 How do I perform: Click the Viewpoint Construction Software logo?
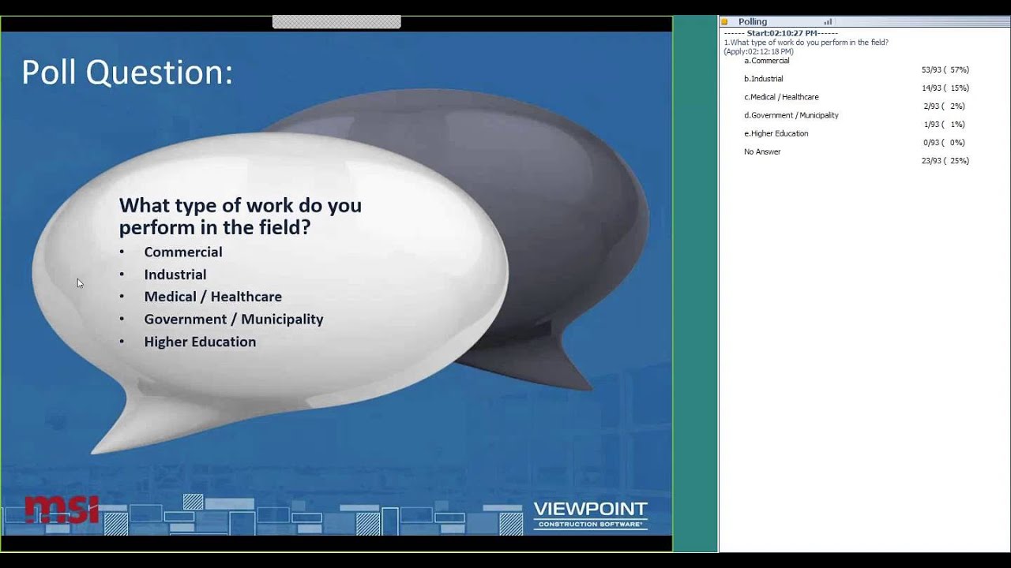[590, 514]
